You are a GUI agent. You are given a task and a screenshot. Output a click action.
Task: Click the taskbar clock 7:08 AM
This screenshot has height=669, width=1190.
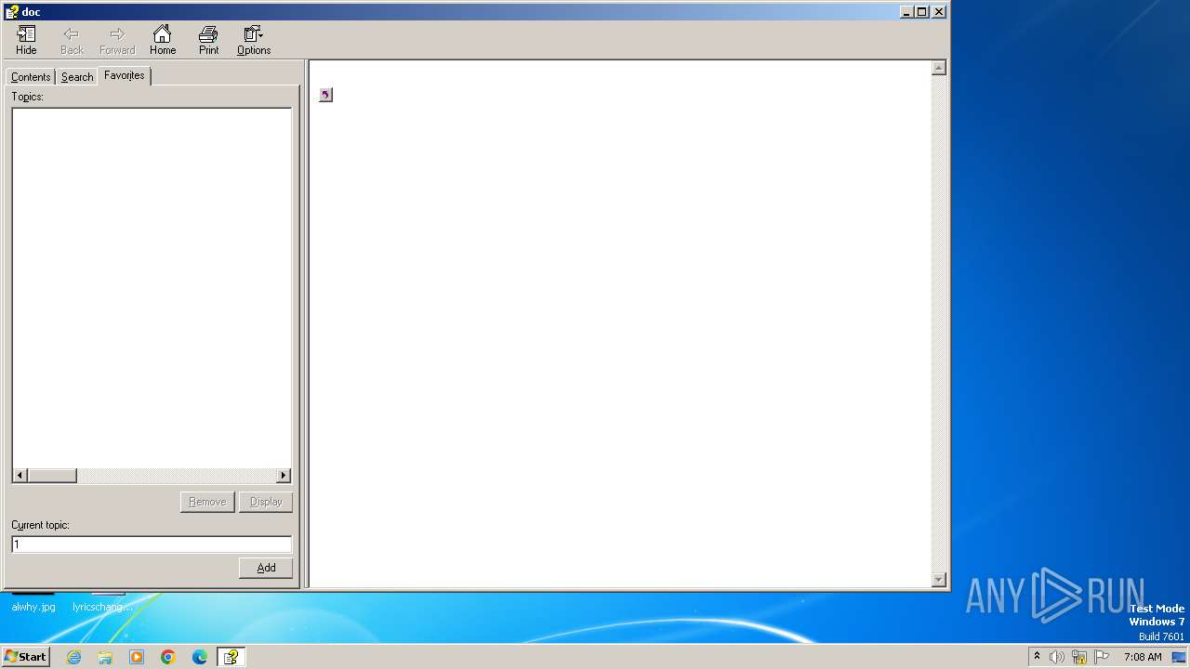point(1143,657)
